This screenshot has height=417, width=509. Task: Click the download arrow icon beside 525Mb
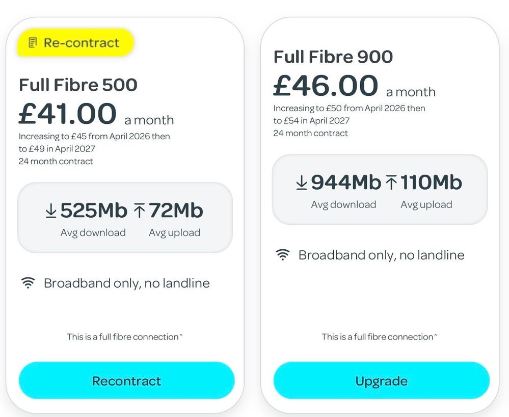point(51,211)
